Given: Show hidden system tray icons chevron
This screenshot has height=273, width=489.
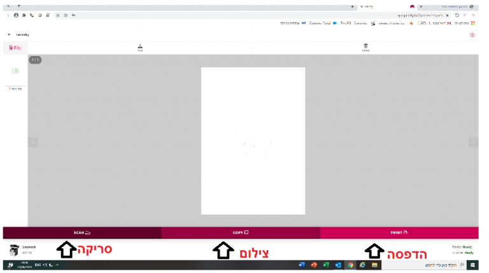Looking at the screenshot, I should click(57, 265).
